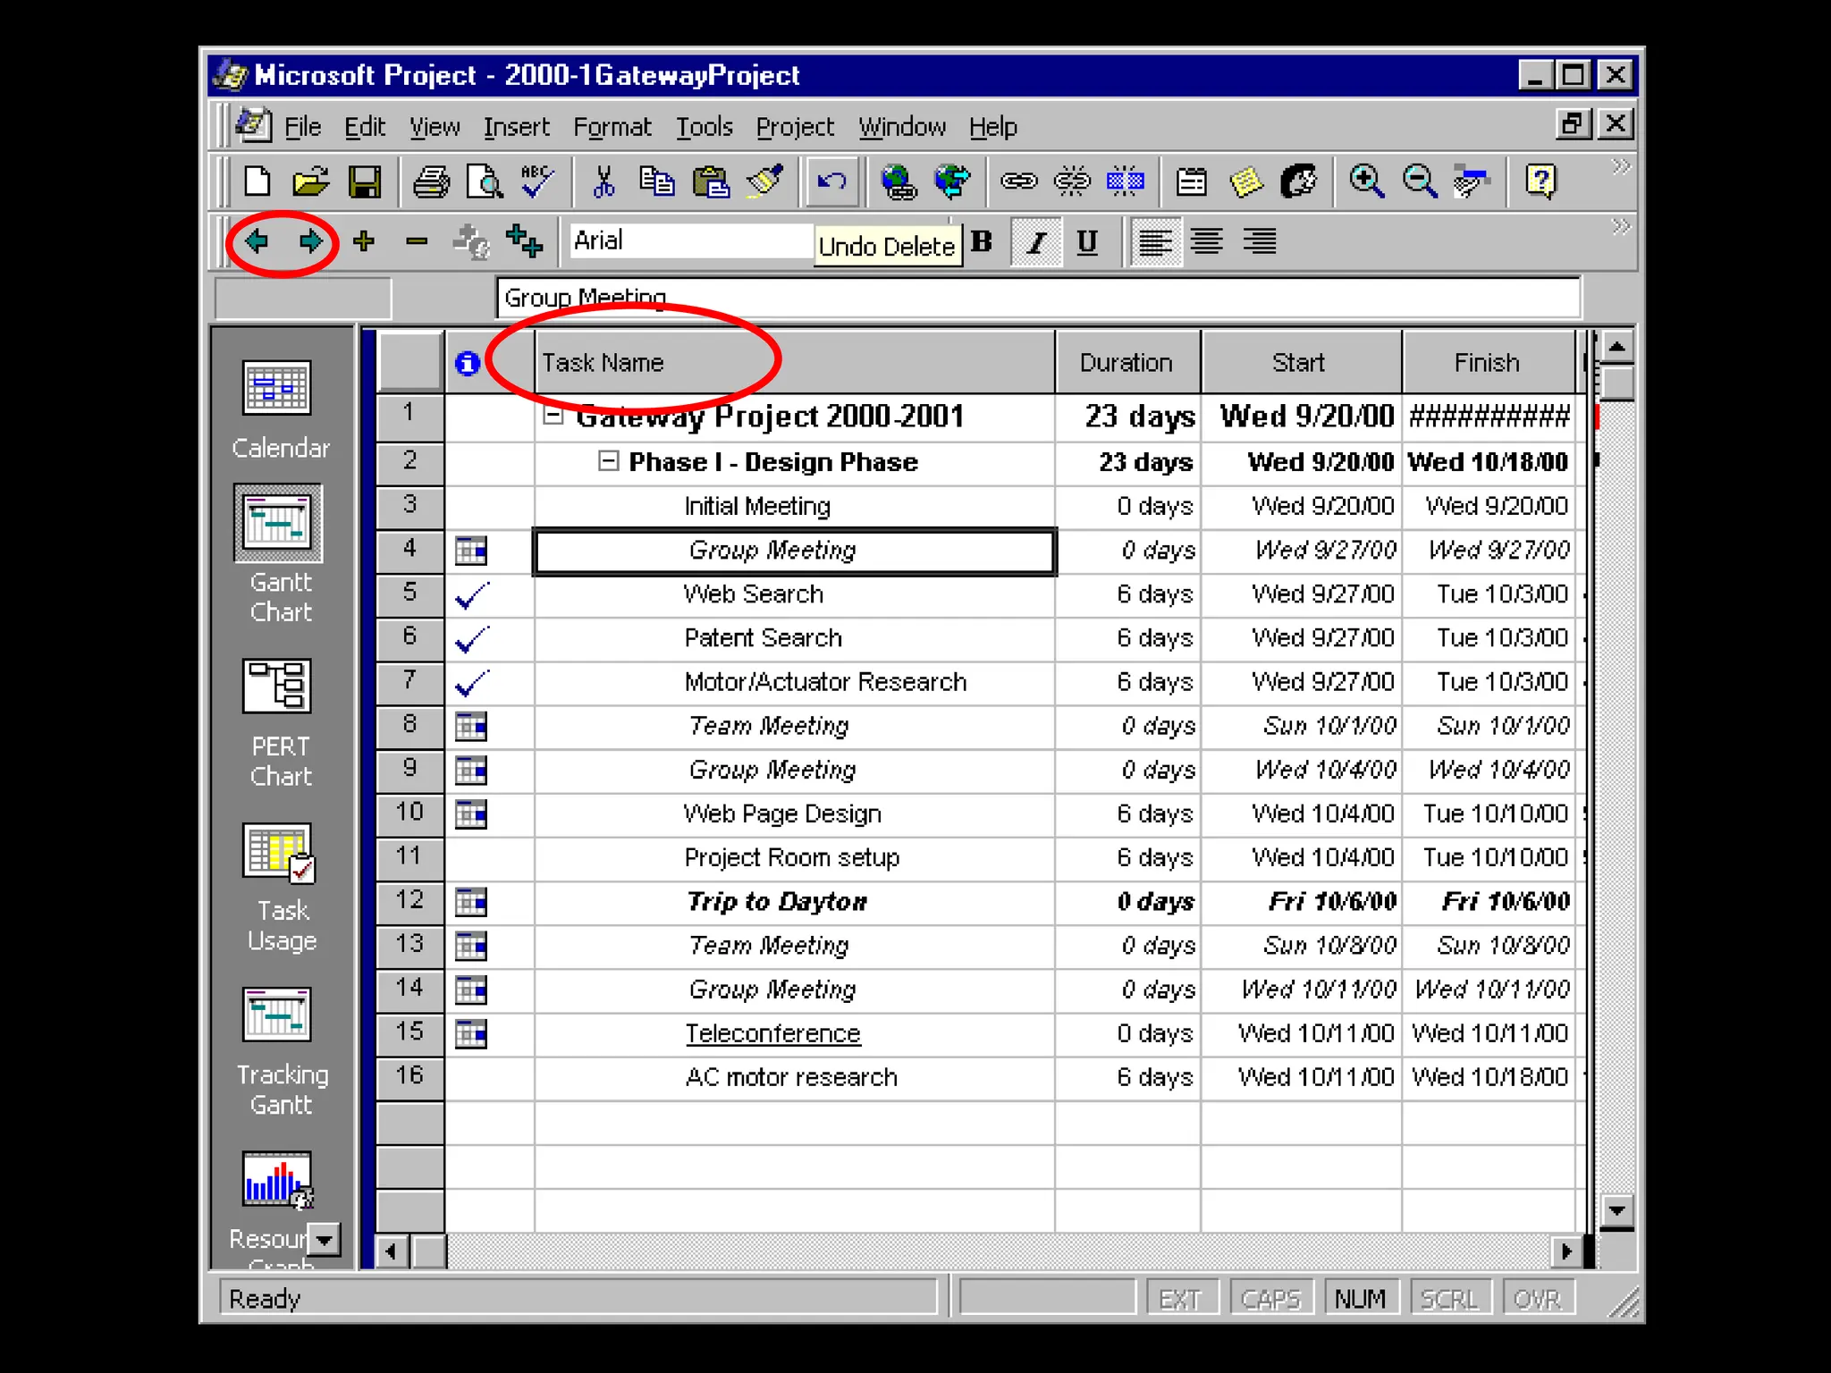Open the Calendar view icon
This screenshot has width=1831, height=1373.
[278, 389]
